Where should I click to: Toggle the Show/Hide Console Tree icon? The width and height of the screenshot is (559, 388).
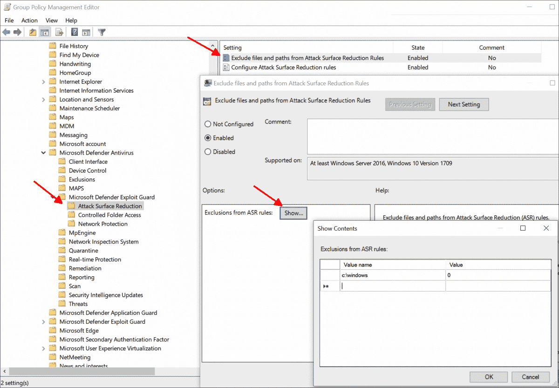44,32
